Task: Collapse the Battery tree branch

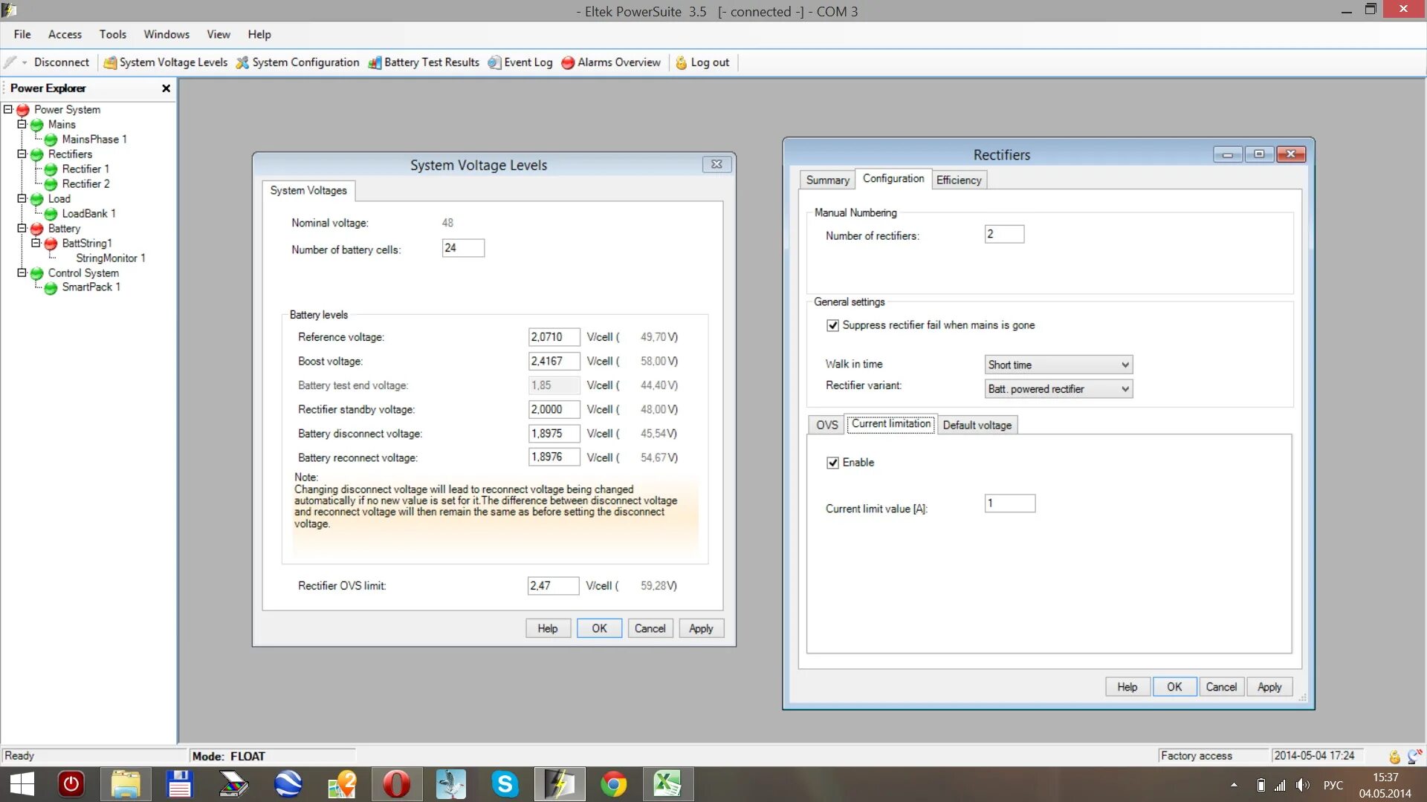Action: (22, 228)
